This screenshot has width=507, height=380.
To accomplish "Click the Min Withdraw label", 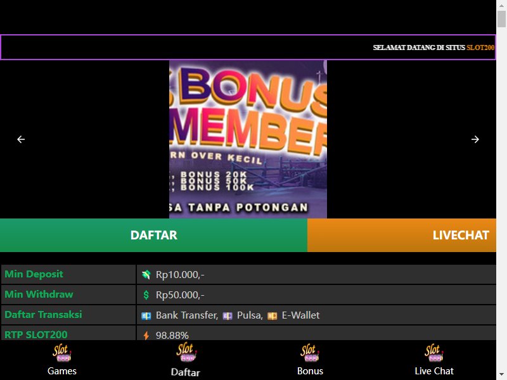I will pos(39,294).
